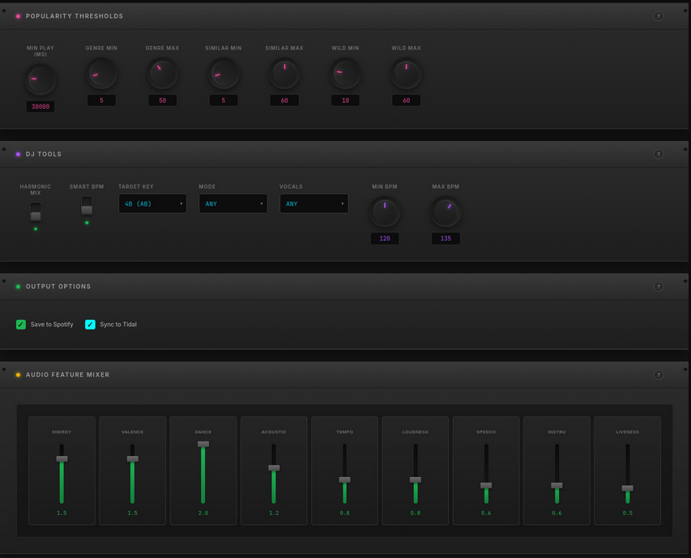Open help for Popularity Thresholds panel
This screenshot has height=558, width=691.
[x=658, y=16]
